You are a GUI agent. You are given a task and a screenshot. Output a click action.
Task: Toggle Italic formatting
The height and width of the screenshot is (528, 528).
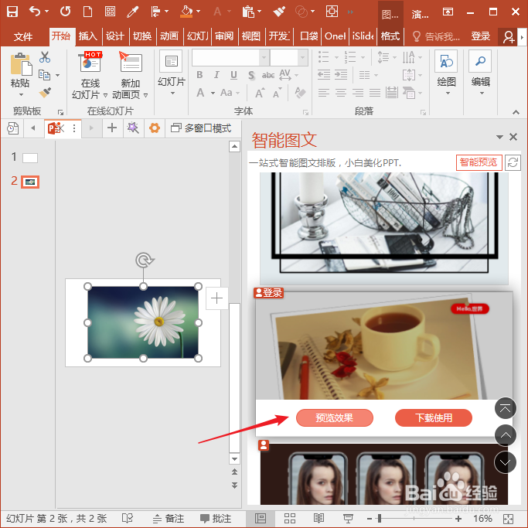point(216,75)
